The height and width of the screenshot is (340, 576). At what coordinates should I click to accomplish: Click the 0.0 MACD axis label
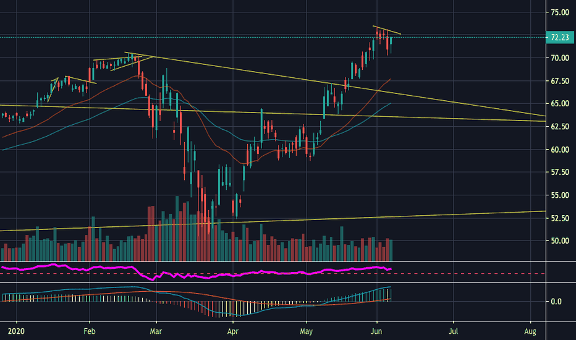pos(556,302)
